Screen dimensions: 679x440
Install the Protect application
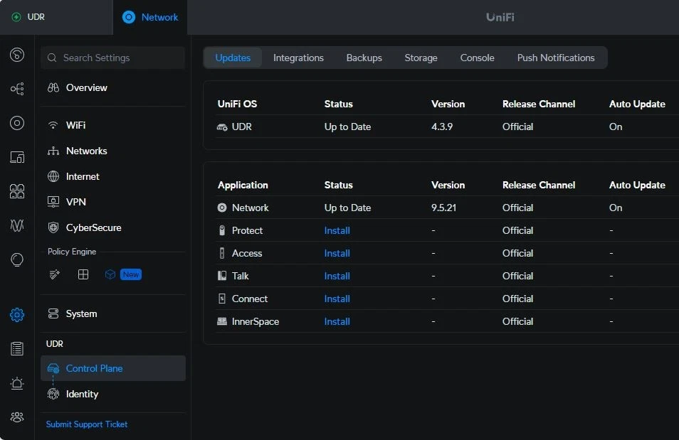337,230
